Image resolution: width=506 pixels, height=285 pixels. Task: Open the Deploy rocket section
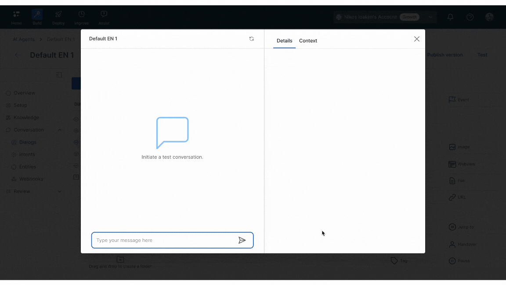(58, 18)
